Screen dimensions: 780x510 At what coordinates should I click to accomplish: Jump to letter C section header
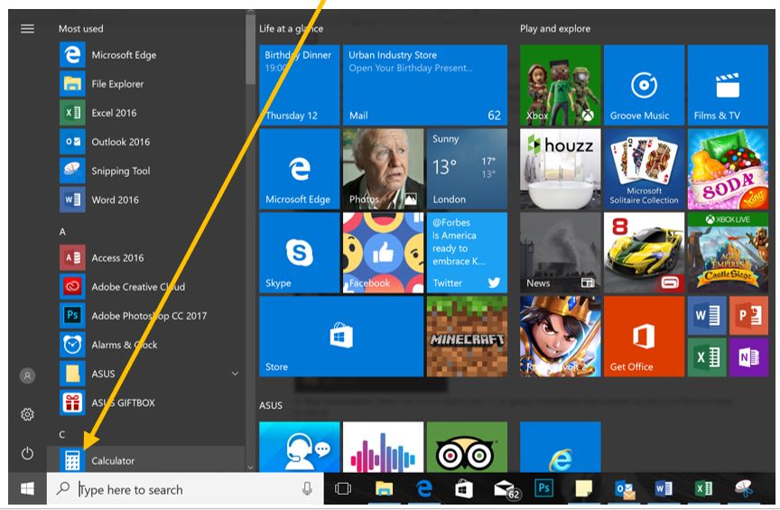[x=62, y=434]
